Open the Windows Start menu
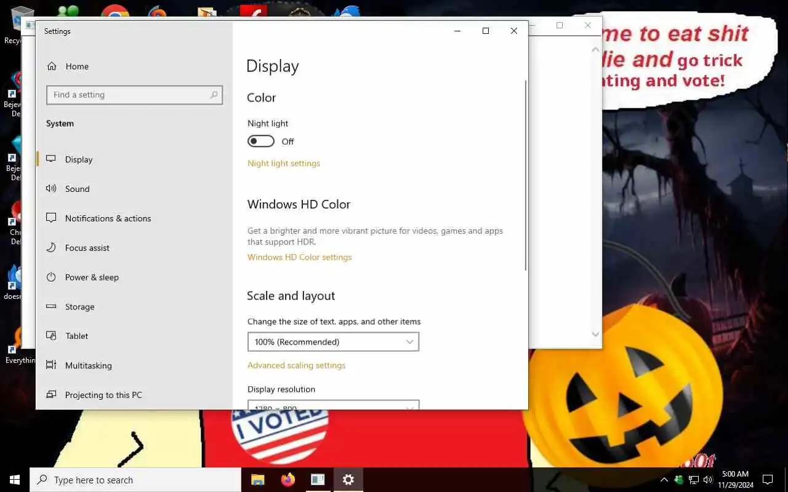788x492 pixels. click(15, 480)
